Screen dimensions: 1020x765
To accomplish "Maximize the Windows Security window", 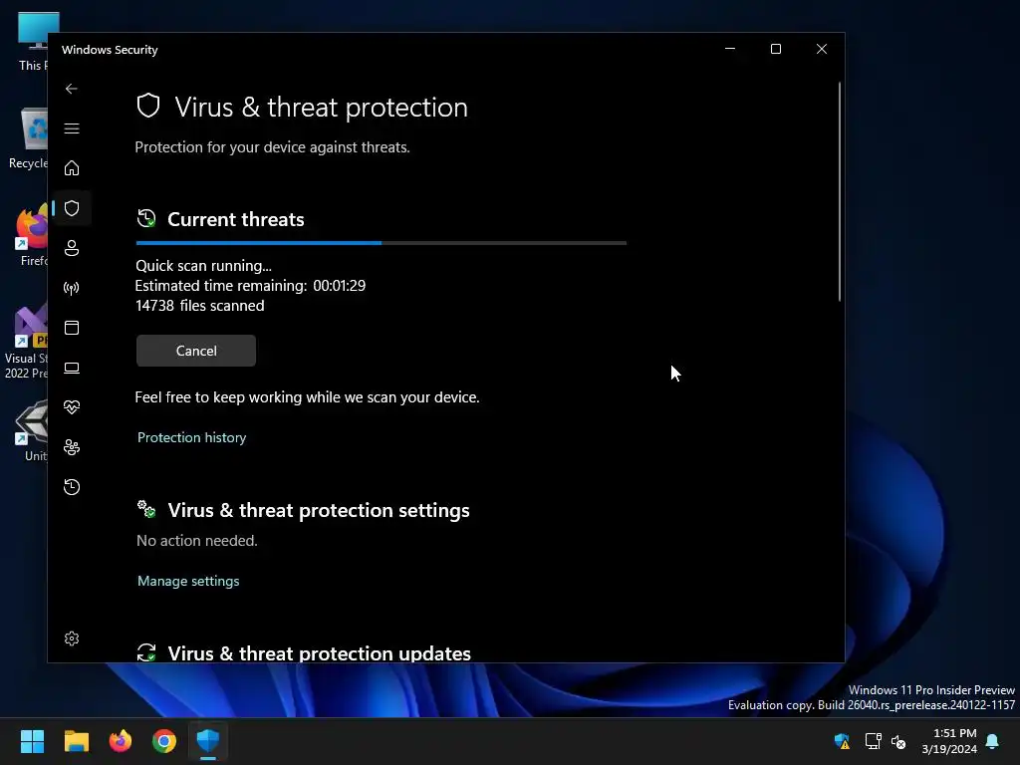I will (x=775, y=49).
